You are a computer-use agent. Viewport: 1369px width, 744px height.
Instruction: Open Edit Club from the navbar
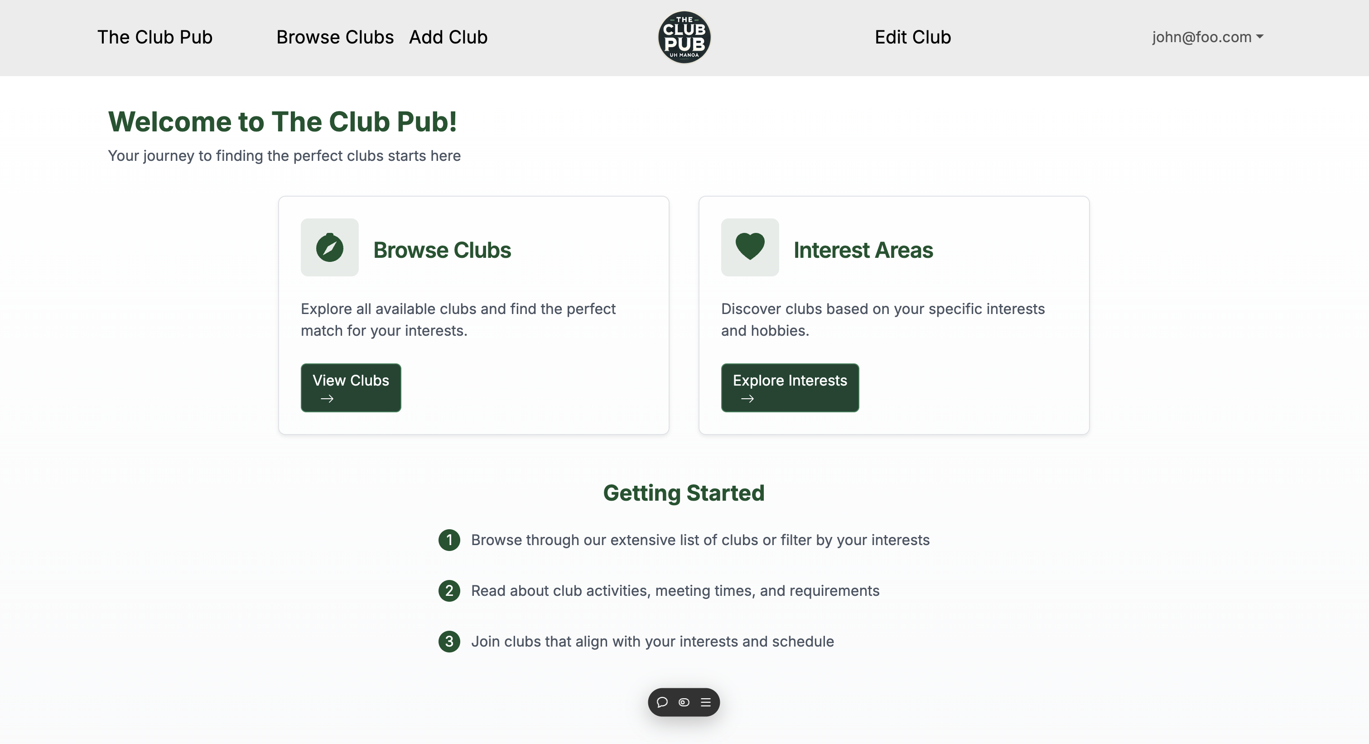912,37
